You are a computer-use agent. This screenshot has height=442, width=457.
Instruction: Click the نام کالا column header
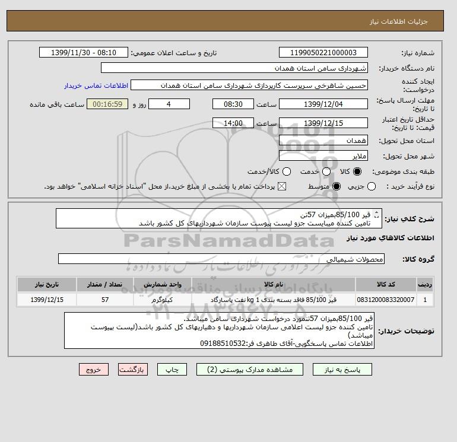(274, 284)
